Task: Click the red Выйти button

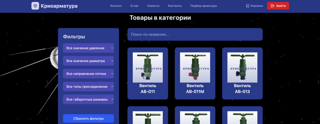Action: [x=278, y=6]
